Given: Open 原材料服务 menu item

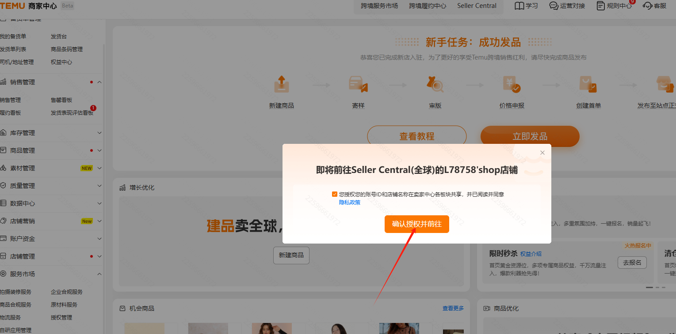Looking at the screenshot, I should (x=64, y=305).
